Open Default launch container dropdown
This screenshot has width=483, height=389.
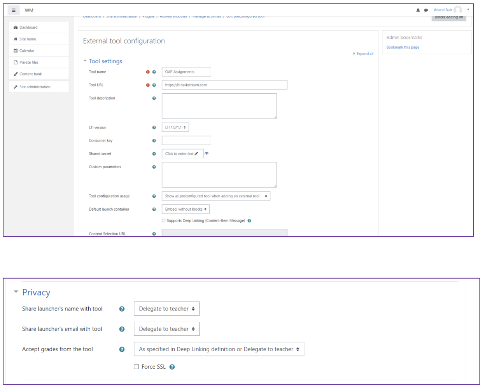(x=185, y=209)
